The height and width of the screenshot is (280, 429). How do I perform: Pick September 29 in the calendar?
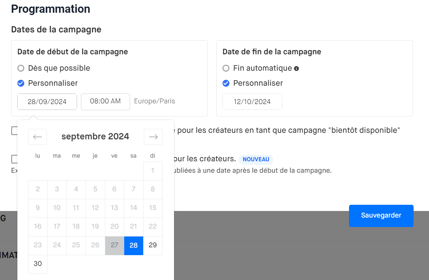coord(153,245)
